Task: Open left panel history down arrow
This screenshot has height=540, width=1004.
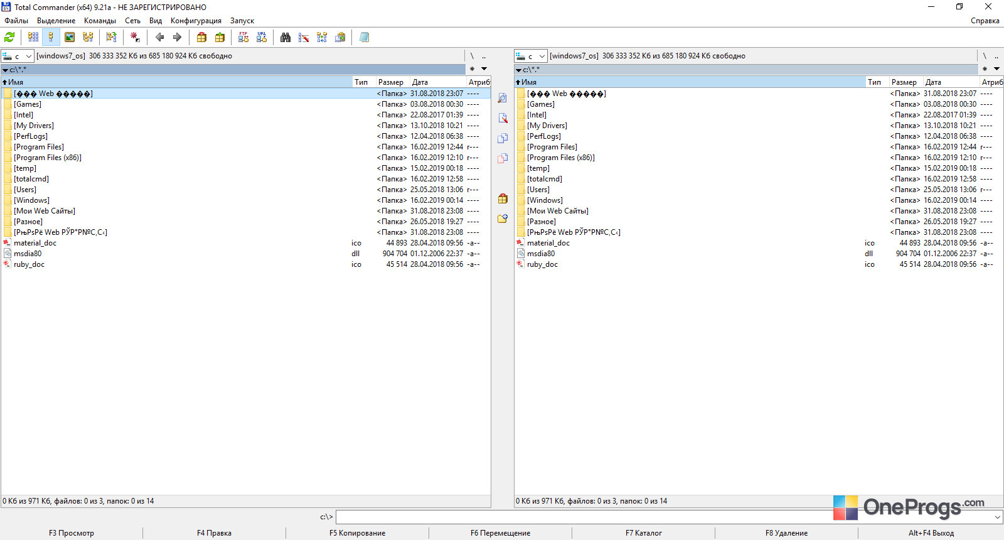Action: [484, 69]
